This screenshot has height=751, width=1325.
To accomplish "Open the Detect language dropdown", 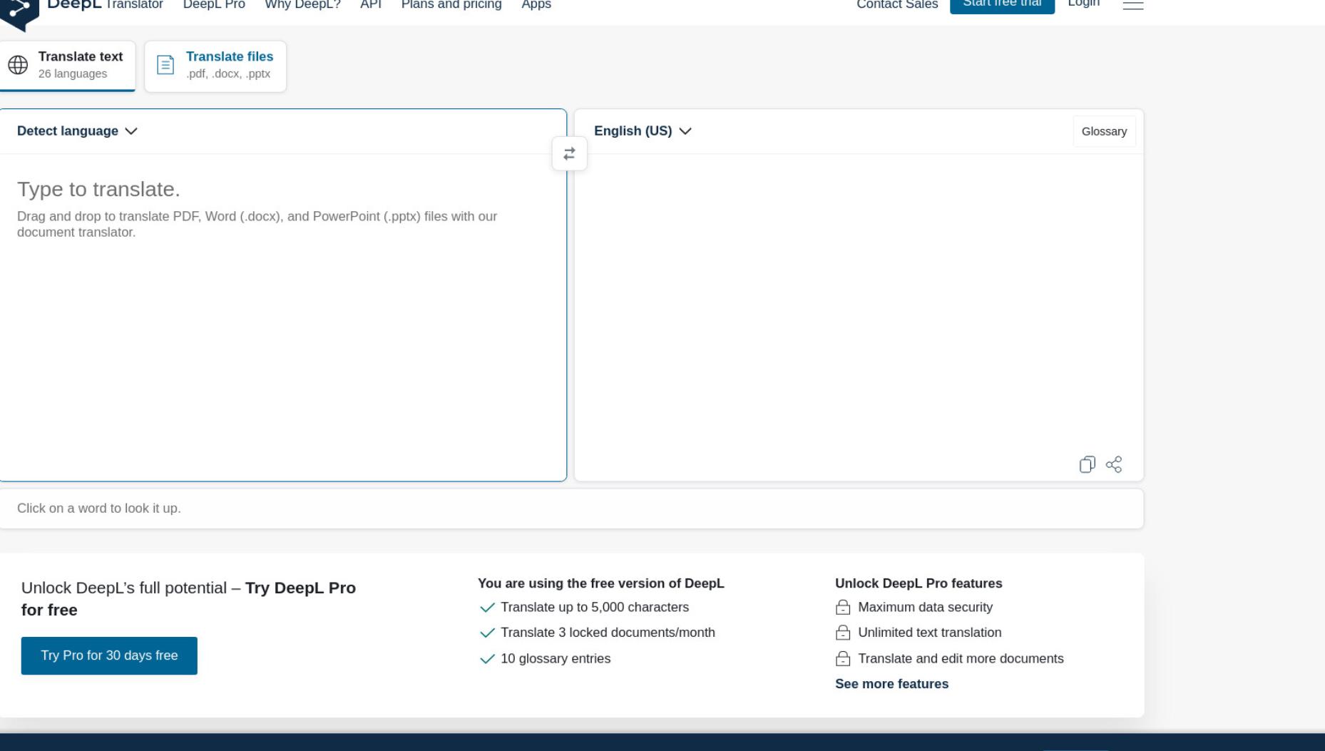I will point(77,131).
